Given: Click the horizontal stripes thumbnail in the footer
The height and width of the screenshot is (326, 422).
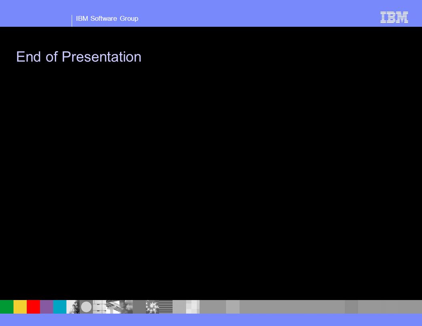Looking at the screenshot, I should click(x=166, y=307).
